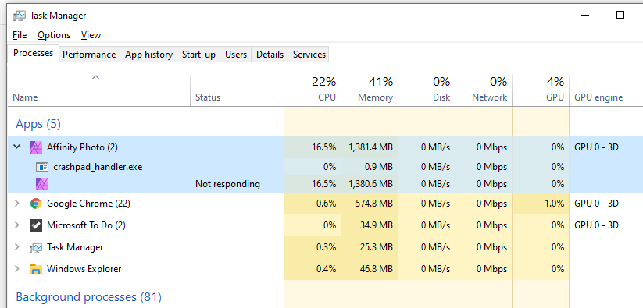Click the 34.9 MB memory value
Screen dimensions: 643x308
[x=377, y=225]
